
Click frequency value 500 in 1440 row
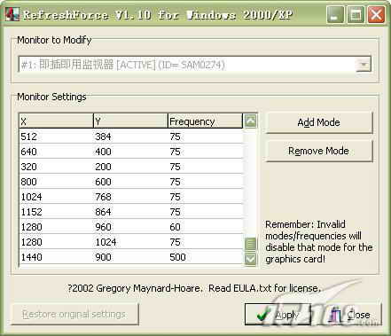click(x=177, y=257)
